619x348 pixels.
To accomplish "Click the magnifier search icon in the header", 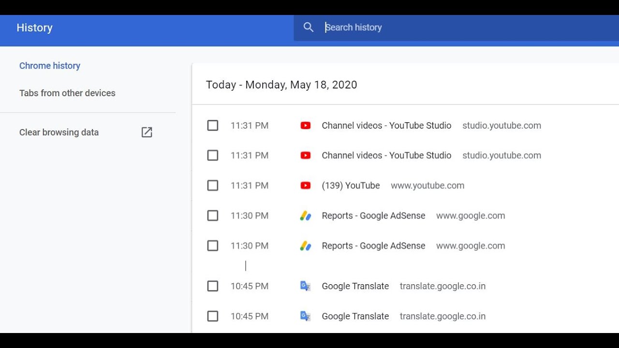I will pos(309,28).
